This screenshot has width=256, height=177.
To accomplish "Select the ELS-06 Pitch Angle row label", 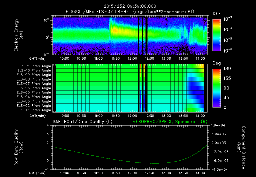I will click(34, 88).
